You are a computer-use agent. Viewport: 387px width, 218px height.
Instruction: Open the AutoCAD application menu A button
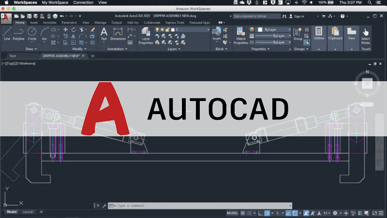[x=6, y=18]
